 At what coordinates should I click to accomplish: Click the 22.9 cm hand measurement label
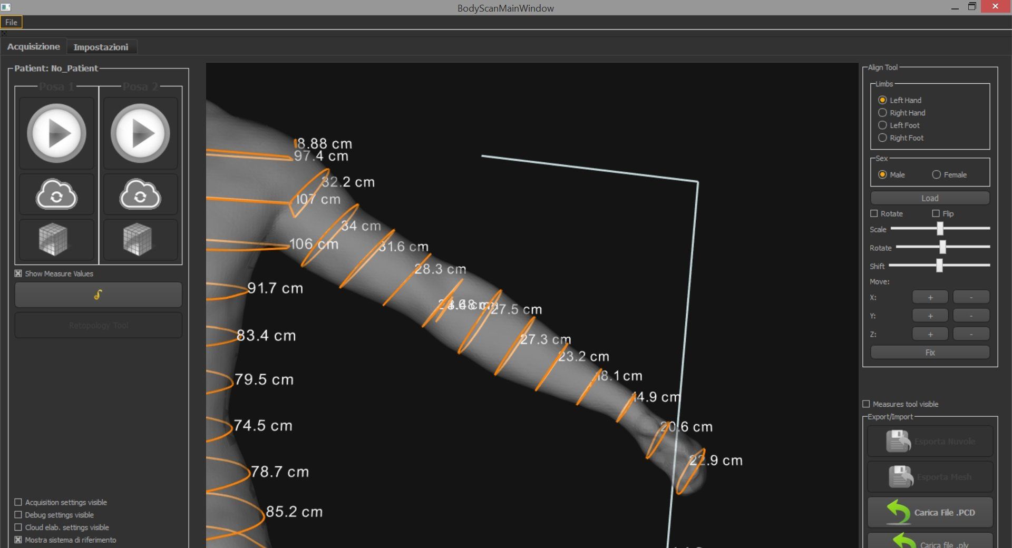pyautogui.click(x=716, y=461)
